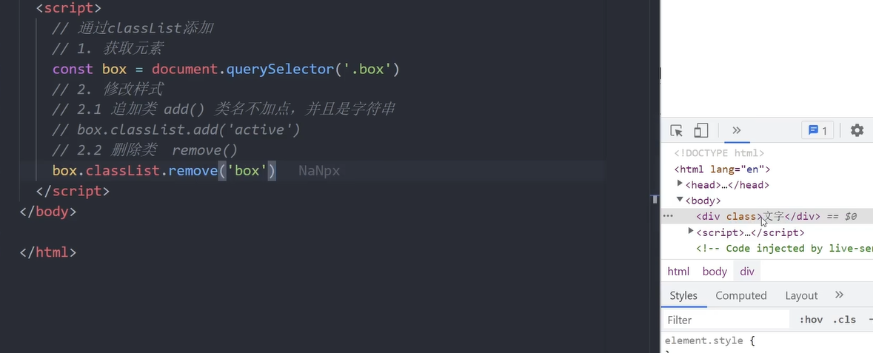Screen dimensions: 873x353
Task: Toggle the :hov element state panel
Action: tap(811, 320)
